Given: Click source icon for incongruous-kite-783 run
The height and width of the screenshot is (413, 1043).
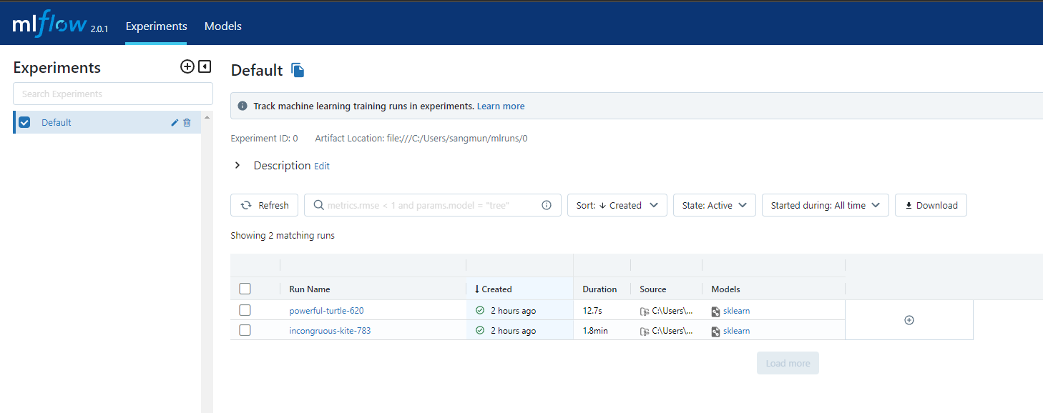Looking at the screenshot, I should click(x=645, y=332).
